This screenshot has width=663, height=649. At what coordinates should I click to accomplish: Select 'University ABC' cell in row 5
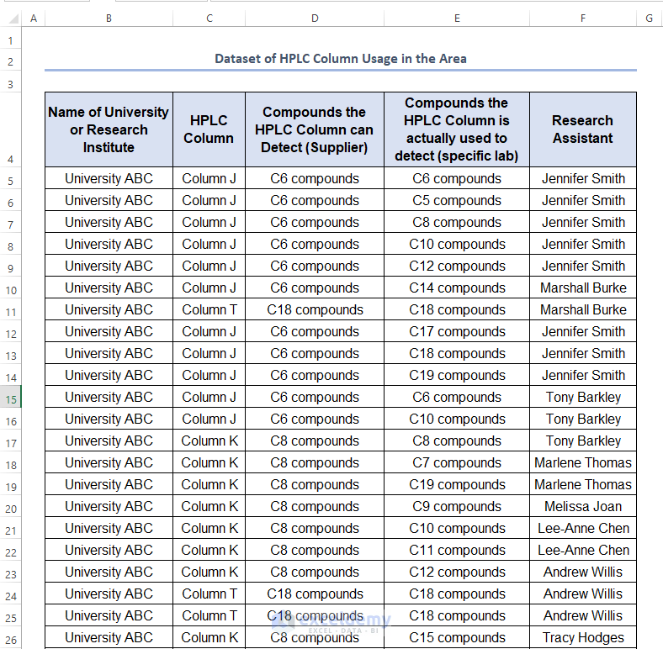click(109, 178)
